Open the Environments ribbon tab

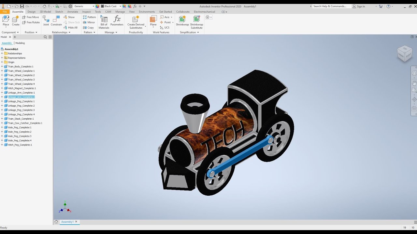click(x=147, y=12)
